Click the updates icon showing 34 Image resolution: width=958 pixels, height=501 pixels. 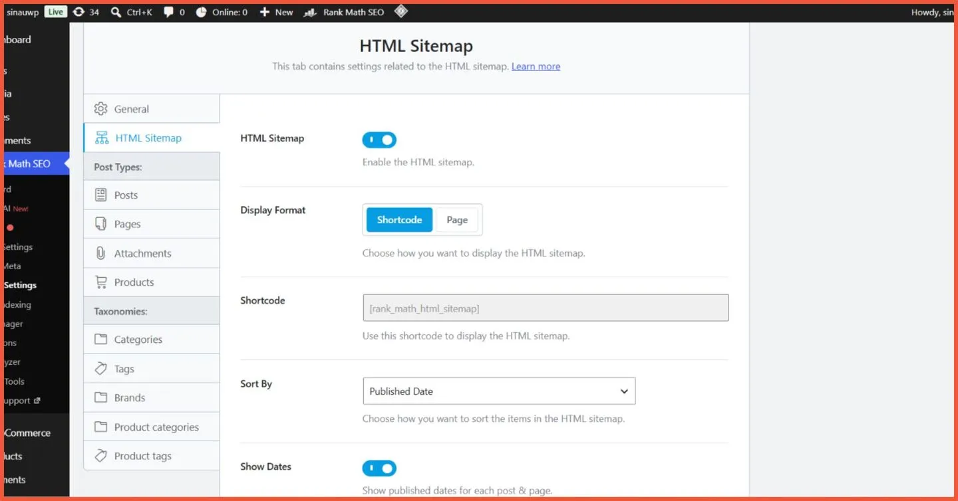[79, 12]
